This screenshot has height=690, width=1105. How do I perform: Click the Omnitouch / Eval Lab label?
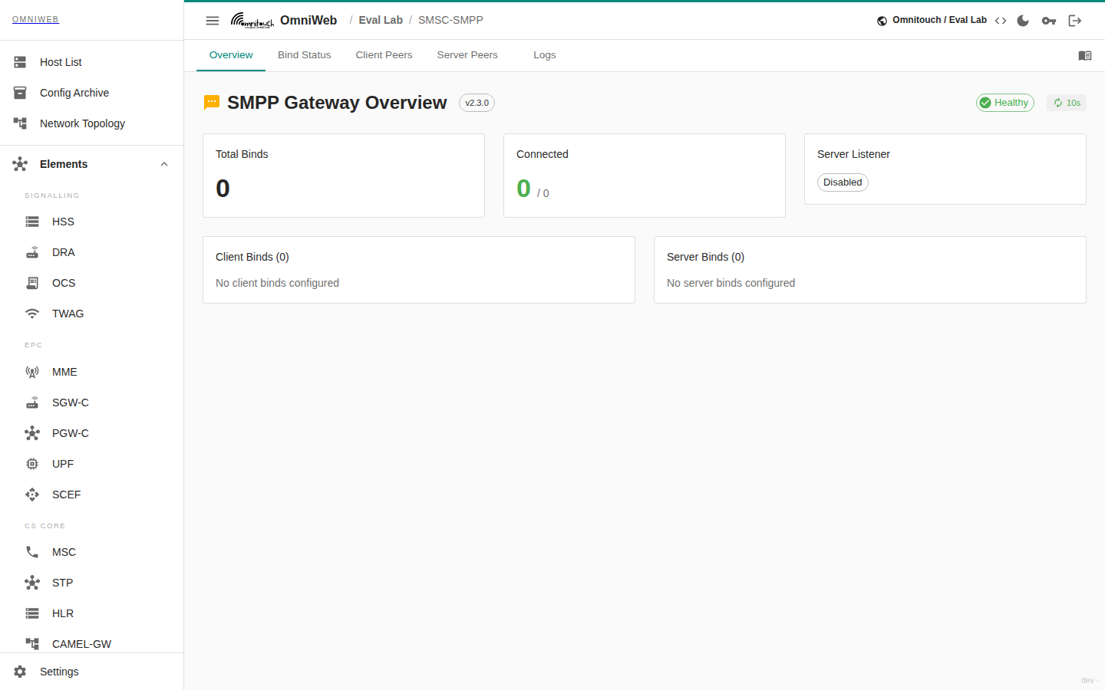pyautogui.click(x=939, y=20)
